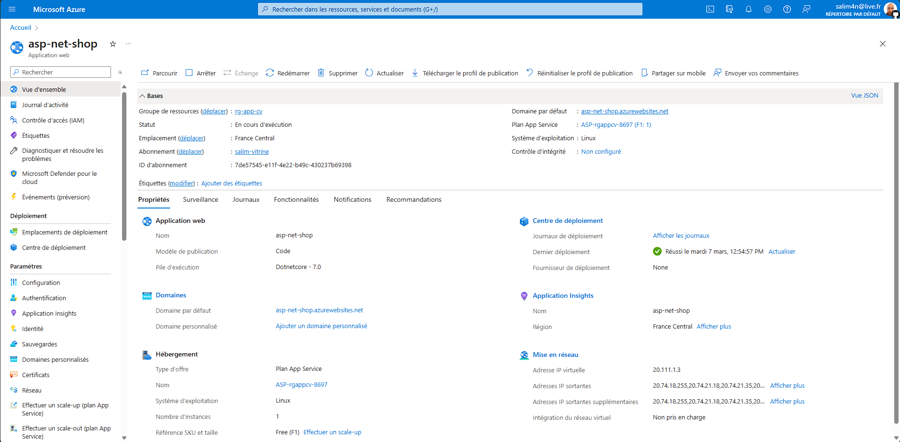
Task: Click Afficher les journaux link
Action: click(681, 235)
